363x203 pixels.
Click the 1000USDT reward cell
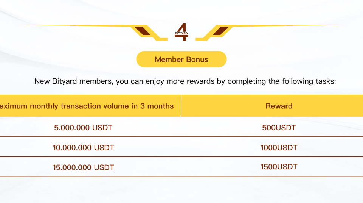279,148
